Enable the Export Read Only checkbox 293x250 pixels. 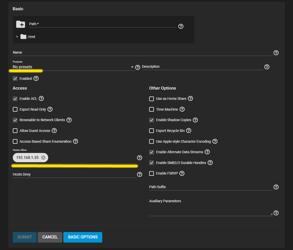(15, 109)
